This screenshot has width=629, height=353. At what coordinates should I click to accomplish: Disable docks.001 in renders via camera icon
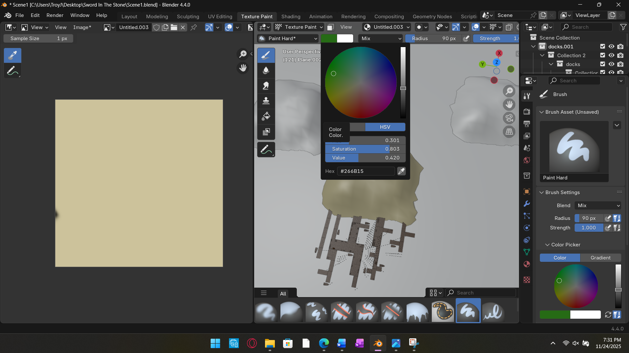tap(620, 46)
